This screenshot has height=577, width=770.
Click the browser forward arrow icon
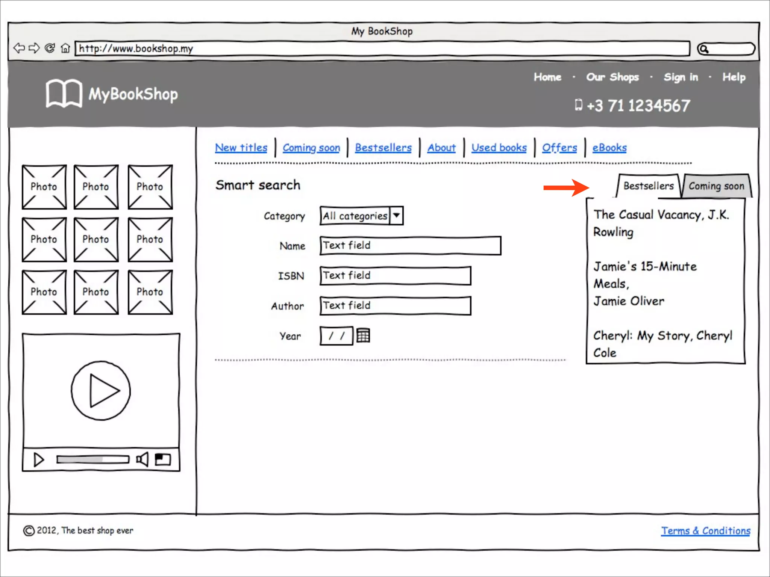coord(34,48)
